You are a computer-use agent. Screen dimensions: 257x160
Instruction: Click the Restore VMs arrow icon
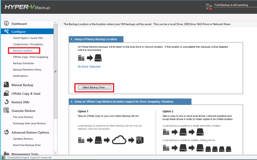click(6, 102)
